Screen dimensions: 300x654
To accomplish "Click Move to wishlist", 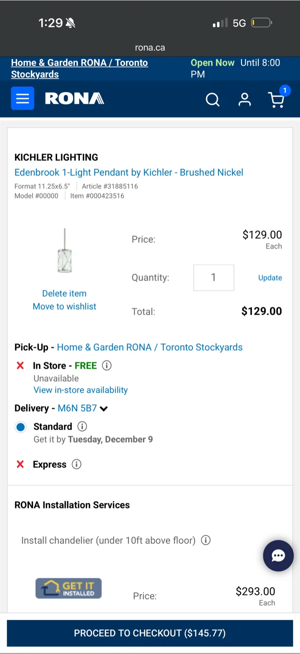I will [x=64, y=306].
